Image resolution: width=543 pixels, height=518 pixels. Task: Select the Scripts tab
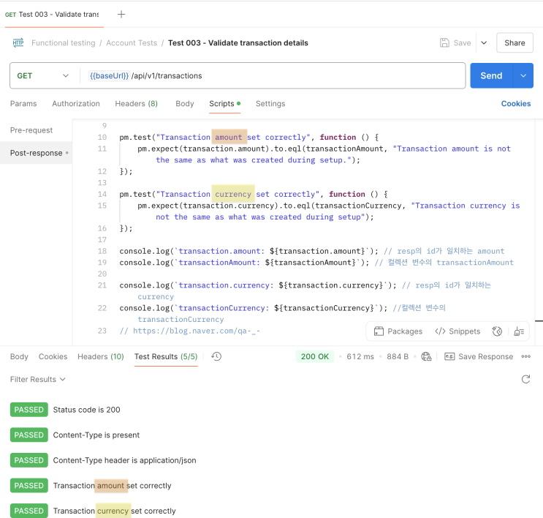click(x=225, y=104)
